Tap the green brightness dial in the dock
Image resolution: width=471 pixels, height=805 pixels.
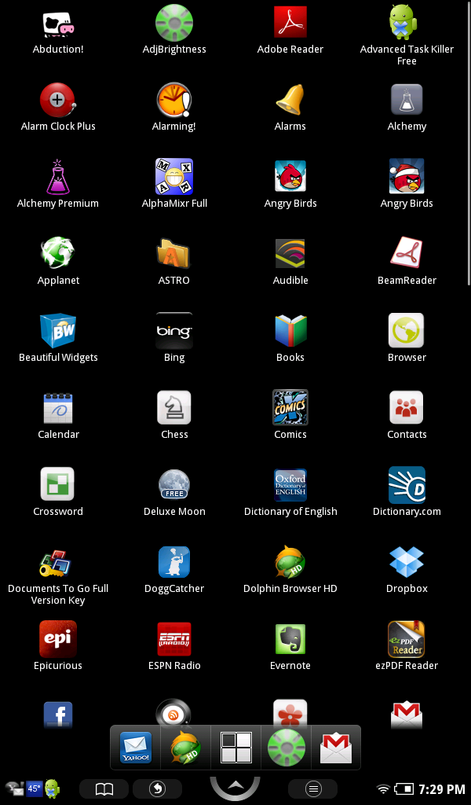[x=287, y=748]
